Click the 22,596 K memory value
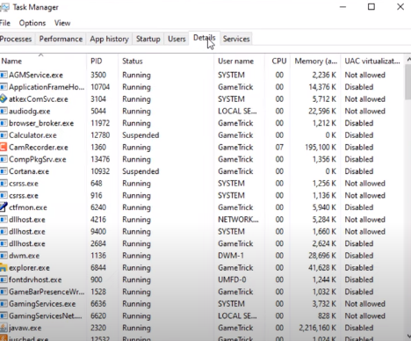Image resolution: width=411 pixels, height=341 pixels. [x=322, y=111]
